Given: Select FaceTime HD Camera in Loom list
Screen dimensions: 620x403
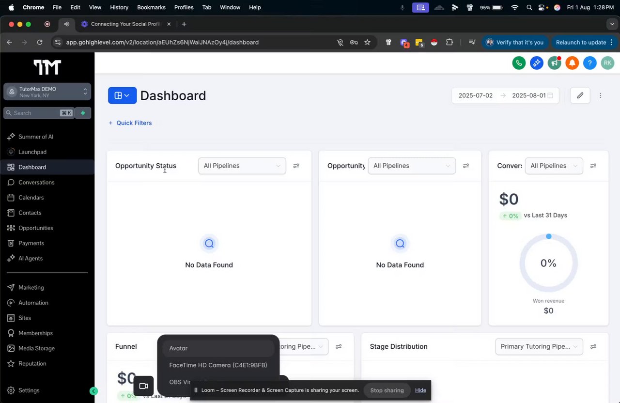Looking at the screenshot, I should tap(218, 365).
